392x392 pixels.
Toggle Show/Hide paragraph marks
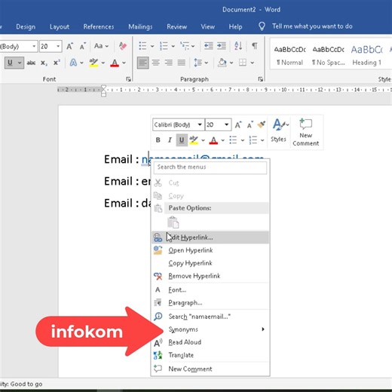tap(255, 46)
